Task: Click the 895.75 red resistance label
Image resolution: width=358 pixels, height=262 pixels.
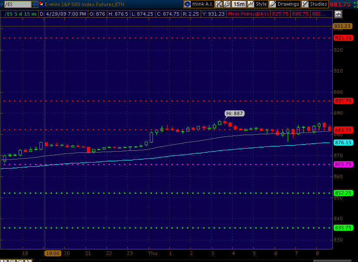Action: coord(342,101)
